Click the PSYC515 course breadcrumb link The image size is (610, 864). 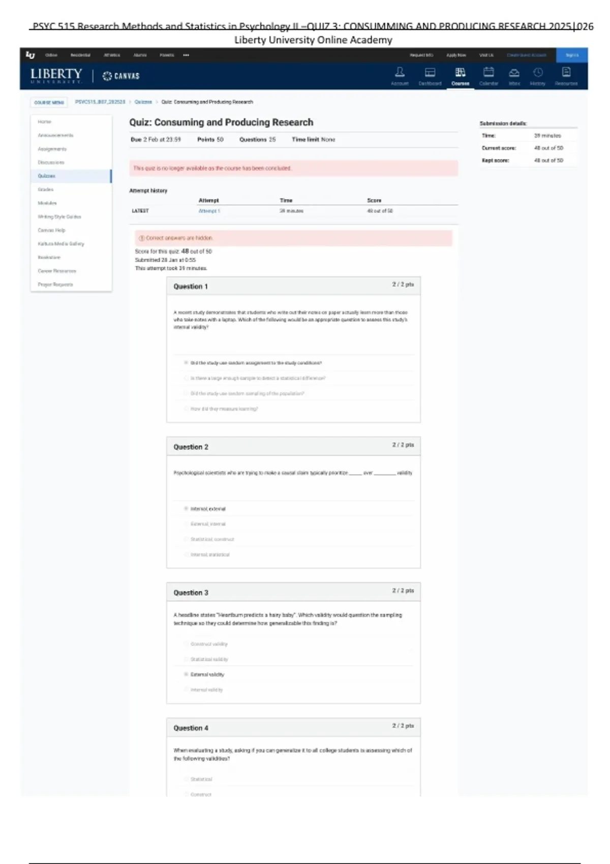coord(100,102)
